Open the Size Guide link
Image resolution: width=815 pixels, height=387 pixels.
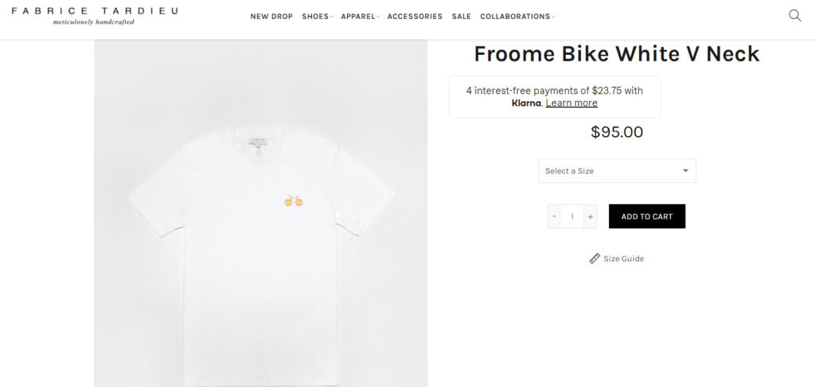pyautogui.click(x=623, y=259)
